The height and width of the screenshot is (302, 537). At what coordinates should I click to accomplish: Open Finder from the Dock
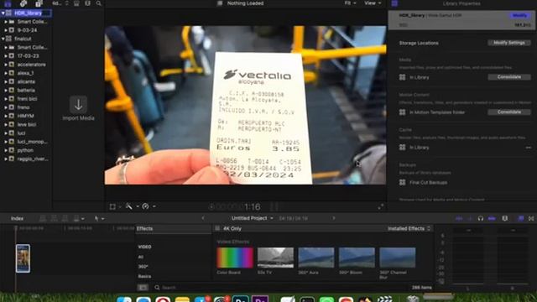(124, 299)
